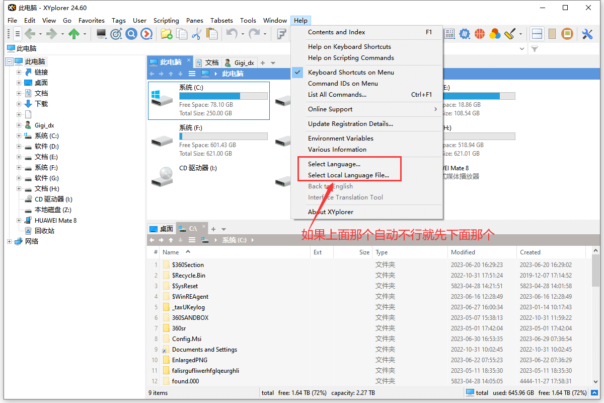
Task: Sort by Modified column header
Action: click(x=482, y=252)
